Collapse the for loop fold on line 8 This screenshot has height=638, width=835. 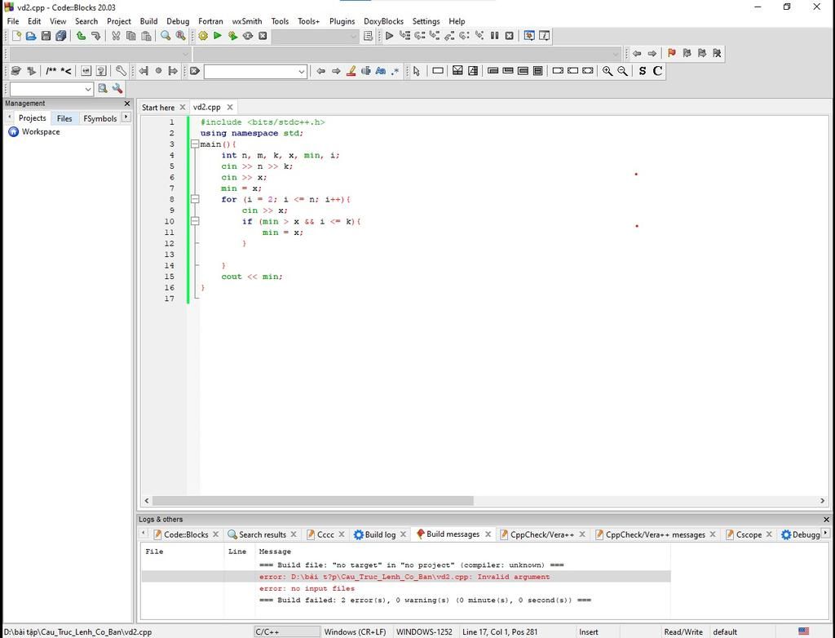[195, 199]
